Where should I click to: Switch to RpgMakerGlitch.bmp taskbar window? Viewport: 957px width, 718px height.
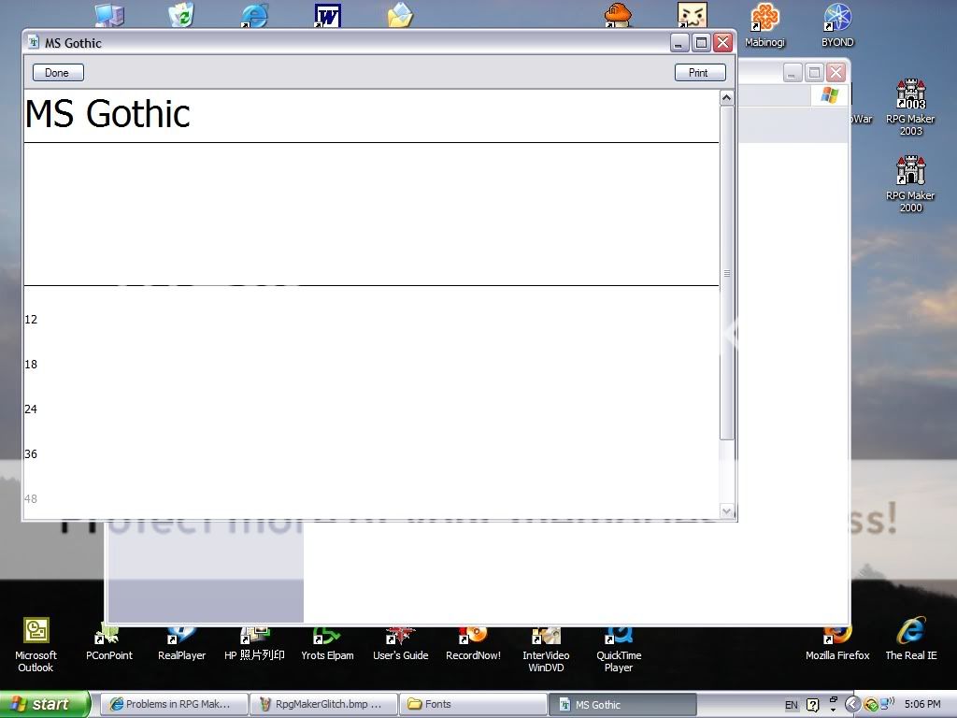point(322,705)
